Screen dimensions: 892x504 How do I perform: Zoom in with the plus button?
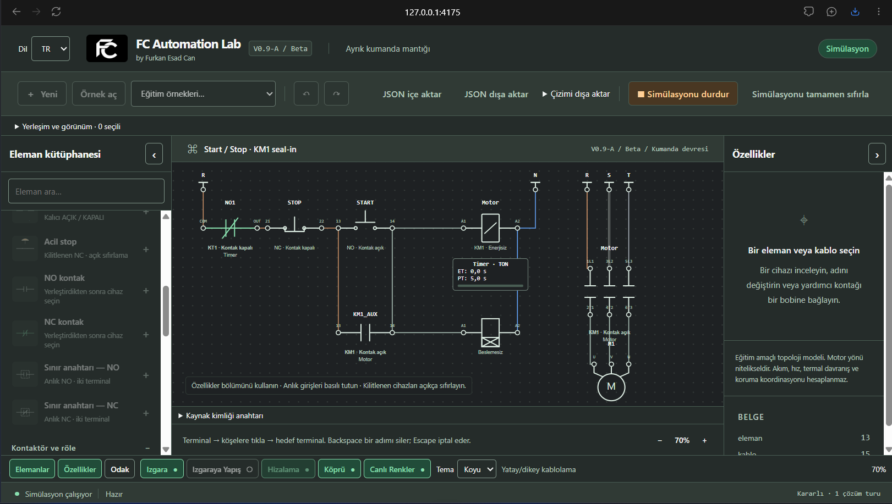click(704, 440)
